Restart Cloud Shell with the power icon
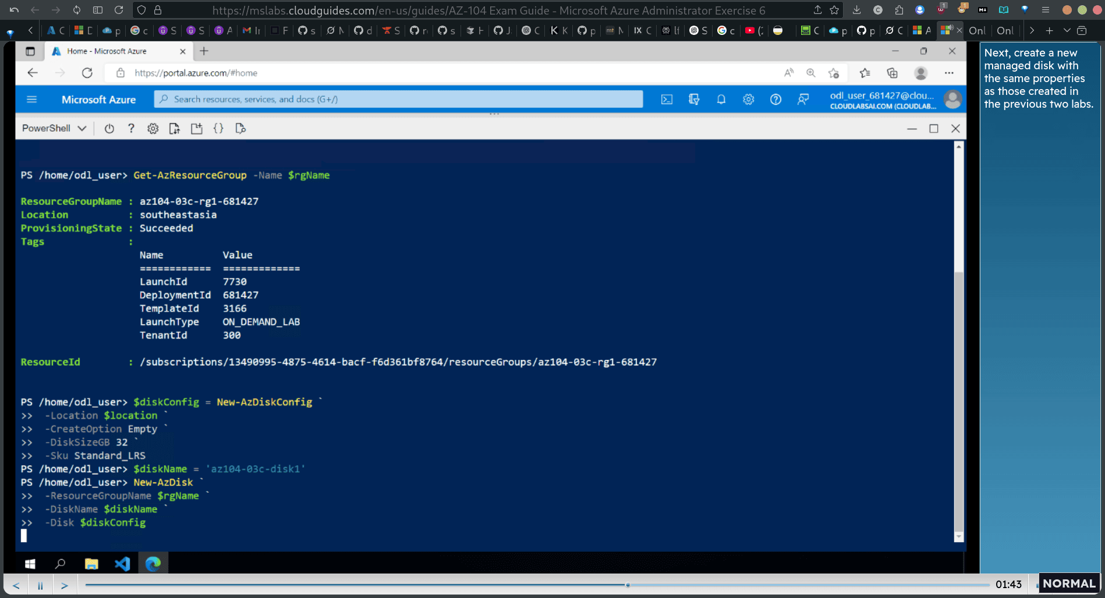Image resolution: width=1105 pixels, height=598 pixels. point(109,129)
